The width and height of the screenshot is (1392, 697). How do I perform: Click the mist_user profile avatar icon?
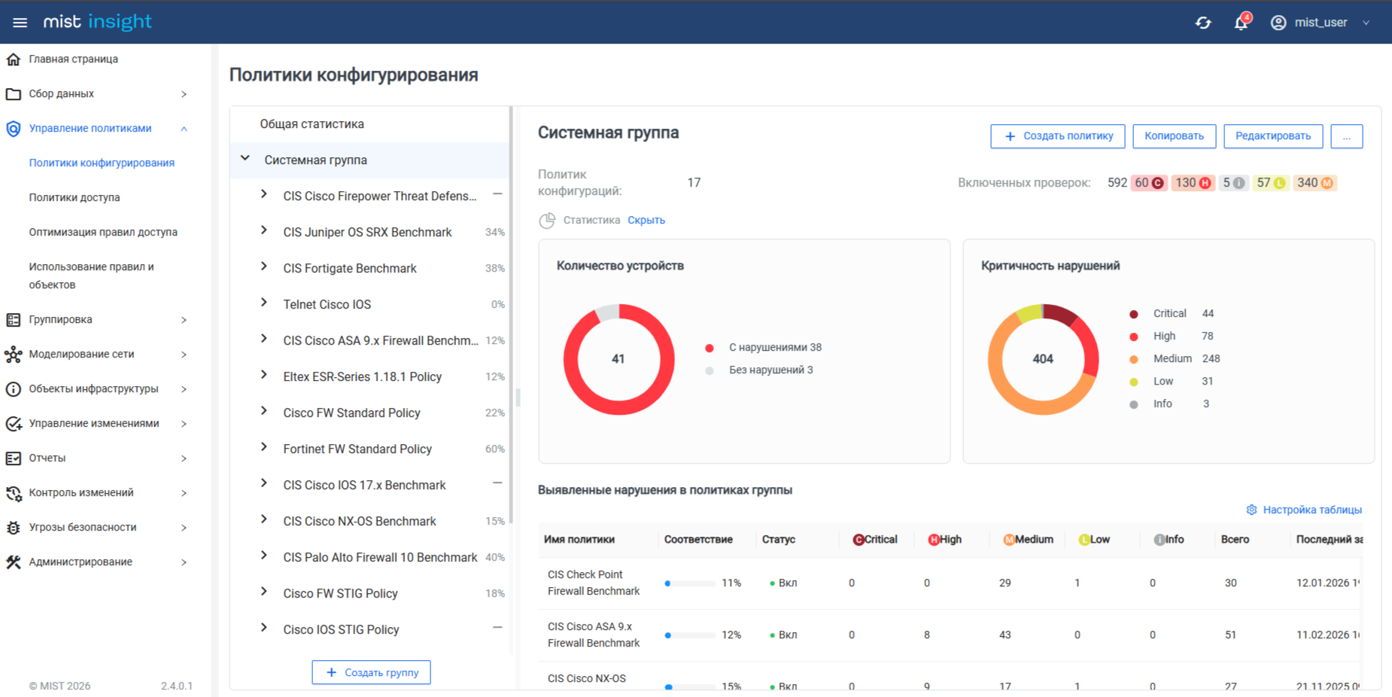click(1278, 23)
